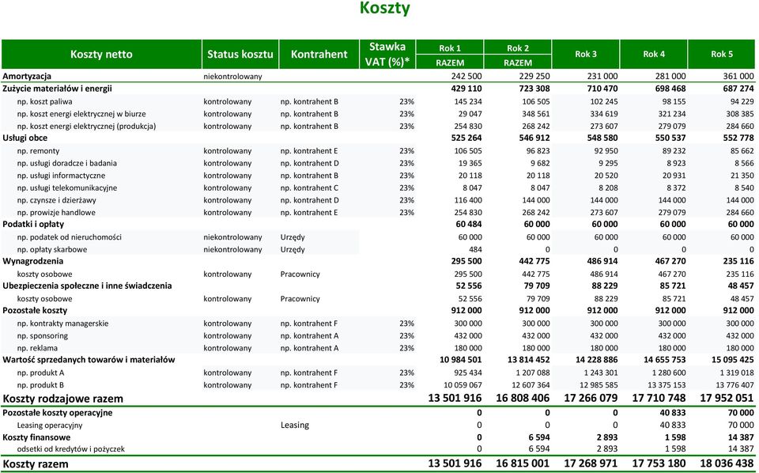Click 'np. usługi doradcze i badania' label
759x473 pixels.
pyautogui.click(x=66, y=164)
